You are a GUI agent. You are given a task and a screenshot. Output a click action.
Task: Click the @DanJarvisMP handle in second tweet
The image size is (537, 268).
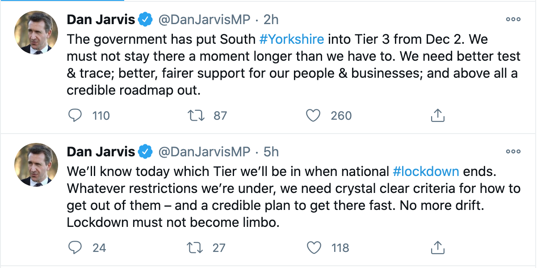(205, 151)
